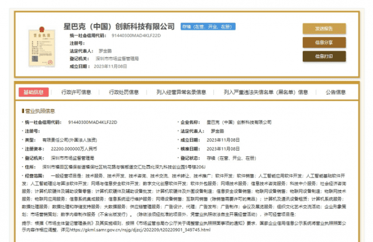The width and height of the screenshot is (373, 242).
Task: Click the 住所 address text
Action: tap(124, 167)
